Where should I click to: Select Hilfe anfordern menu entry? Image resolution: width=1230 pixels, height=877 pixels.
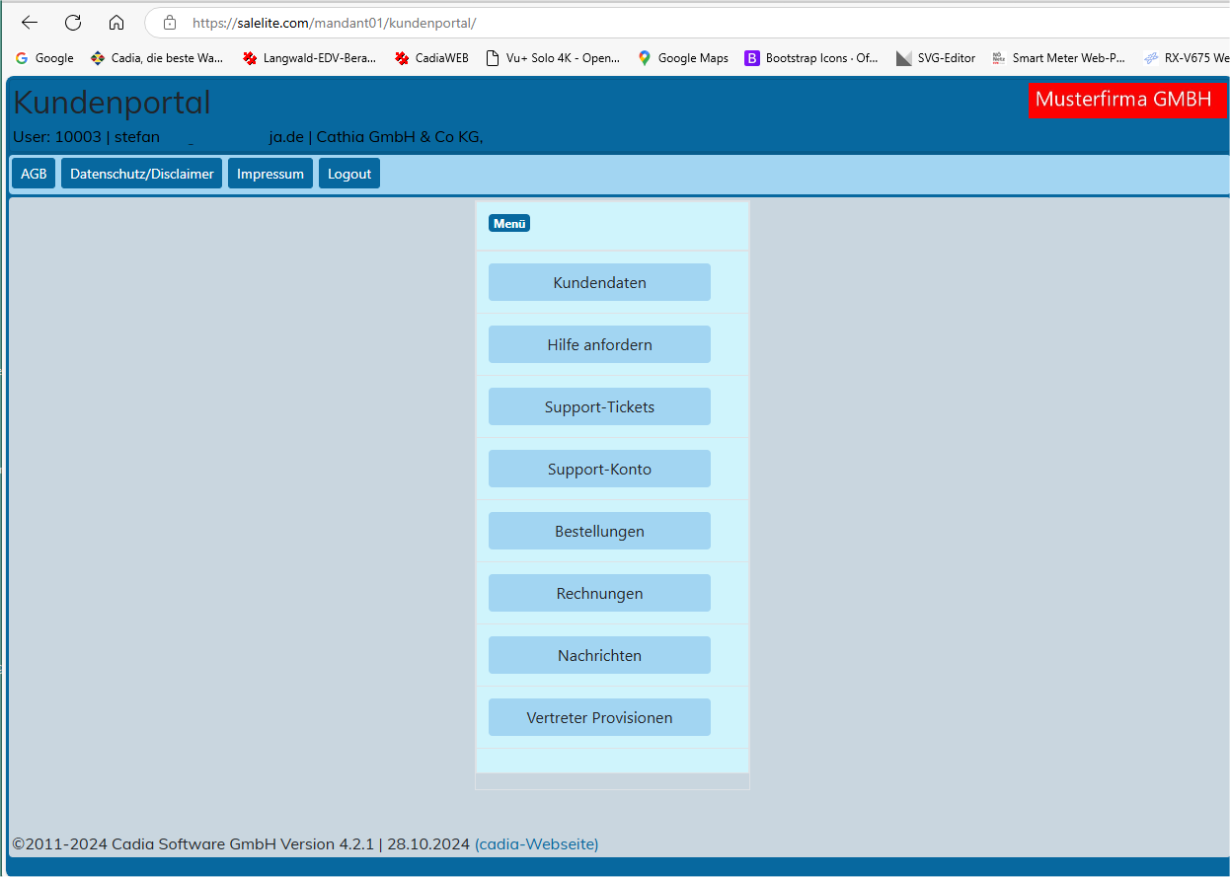tap(599, 344)
